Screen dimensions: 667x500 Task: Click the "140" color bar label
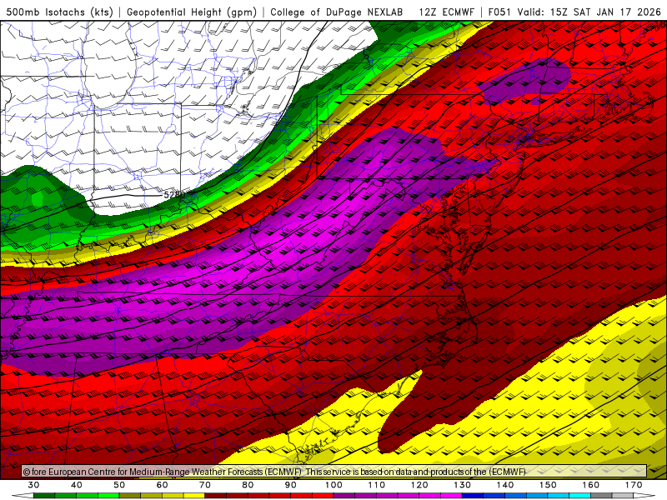click(505, 485)
